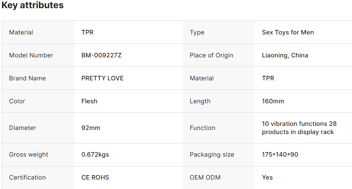The width and height of the screenshot is (352, 189).
Task: Select the Color attribute label
Action: click(17, 101)
